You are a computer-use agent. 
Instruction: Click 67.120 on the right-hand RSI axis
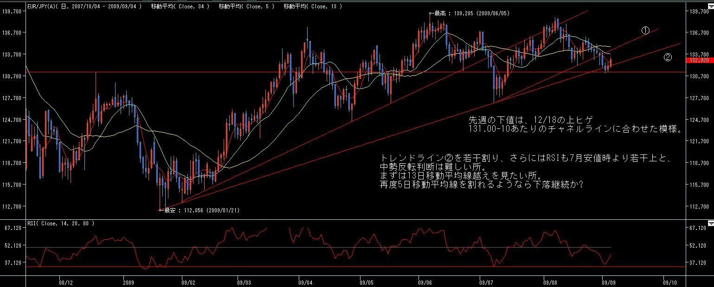click(x=699, y=228)
